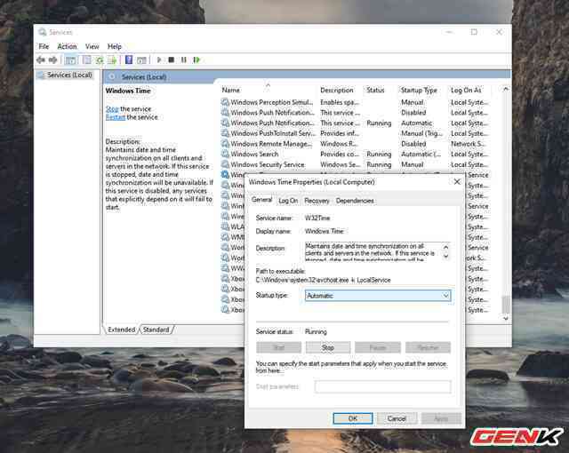
Task: Open the Help menu
Action: point(115,46)
